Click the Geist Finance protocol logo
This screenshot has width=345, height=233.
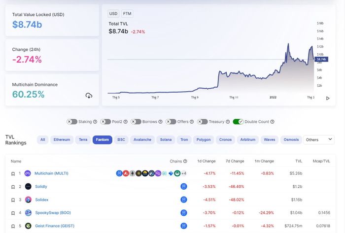(x=28, y=226)
